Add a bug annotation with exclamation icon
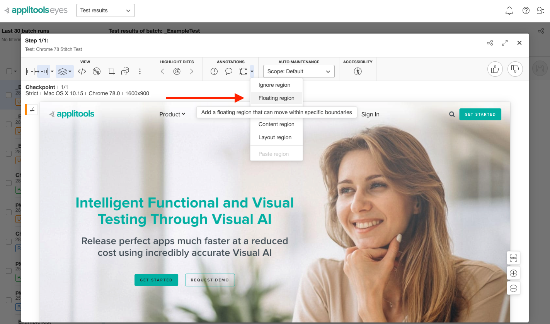This screenshot has width=550, height=324. 214,71
